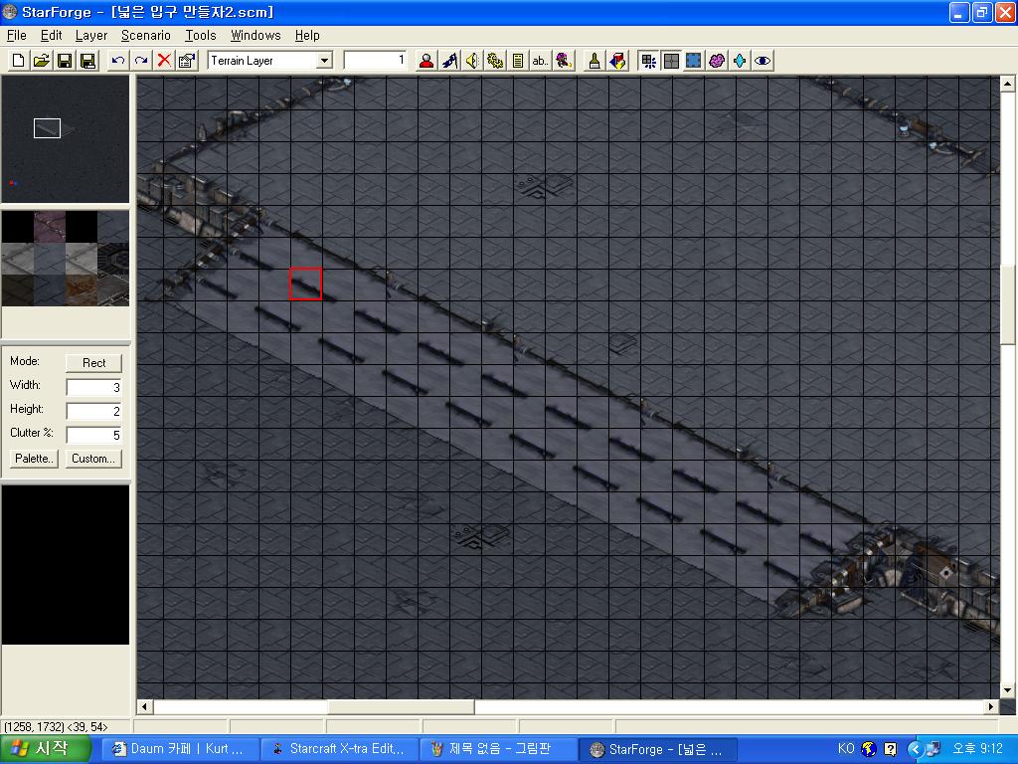Screen dimensions: 1018x764
Task: Click the red-outlined tile on map
Action: (x=305, y=284)
